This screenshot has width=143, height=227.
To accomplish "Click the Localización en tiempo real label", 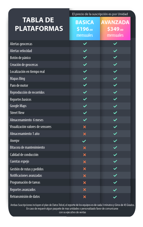I will [27, 72].
